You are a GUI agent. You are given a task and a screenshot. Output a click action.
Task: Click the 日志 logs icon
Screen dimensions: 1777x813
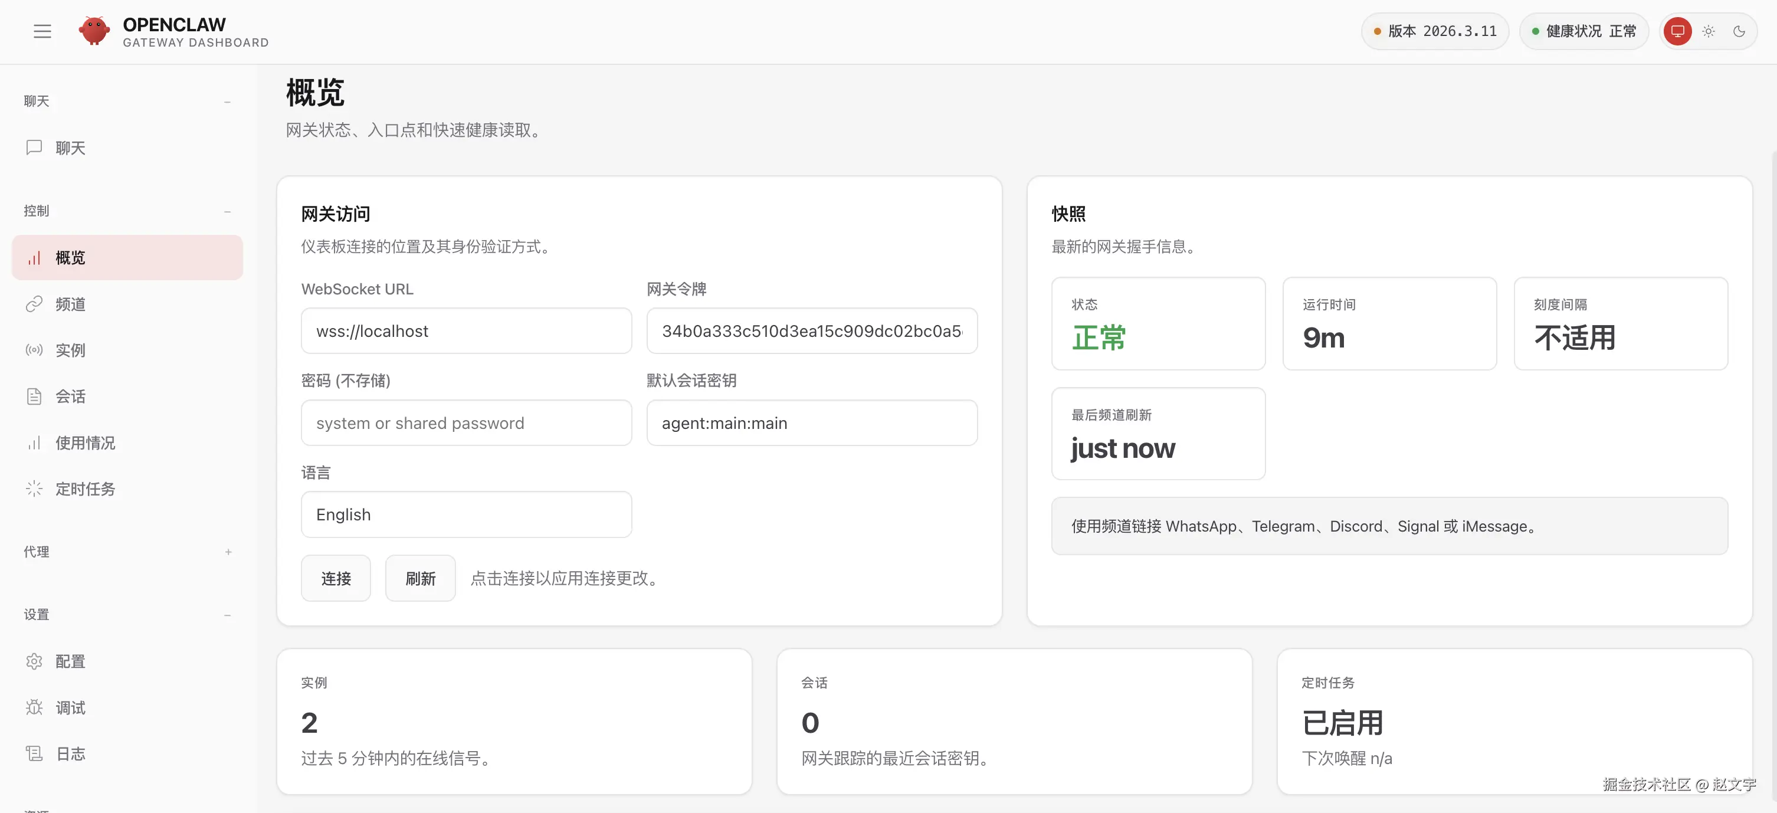click(x=34, y=753)
